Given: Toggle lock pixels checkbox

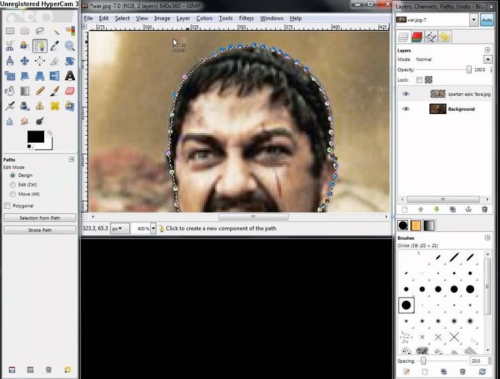Looking at the screenshot, I should [x=419, y=80].
